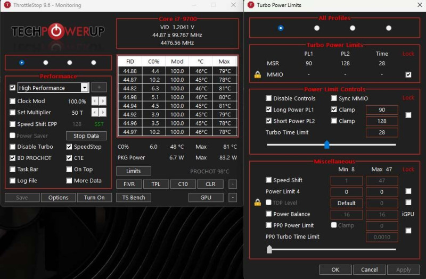The height and width of the screenshot is (279, 426).
Task: Click Turbo Time Limit field 28
Action: (382, 132)
